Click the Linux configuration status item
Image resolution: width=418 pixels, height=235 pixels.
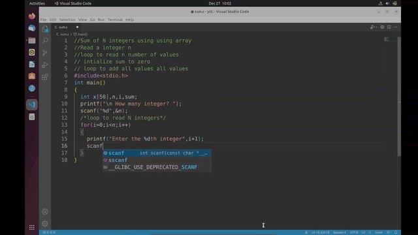[379, 232]
